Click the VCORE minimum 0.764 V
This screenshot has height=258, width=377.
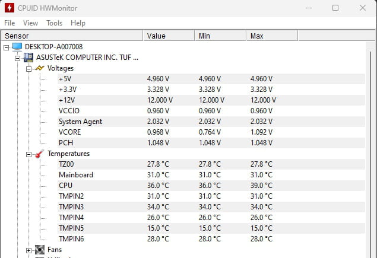(x=210, y=132)
